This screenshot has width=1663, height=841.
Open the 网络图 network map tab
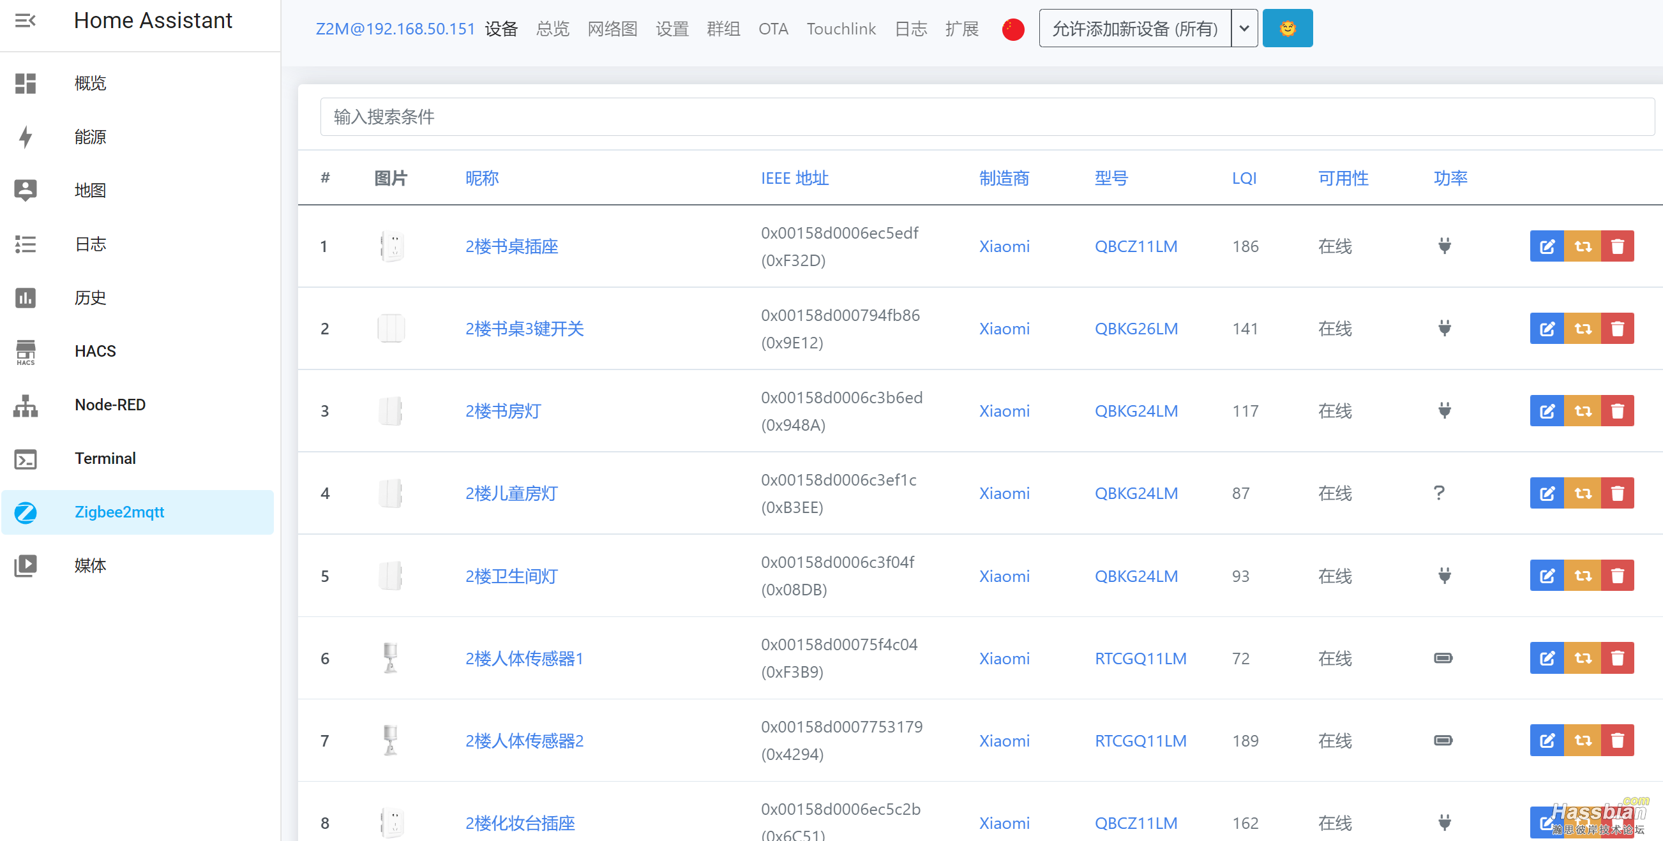(x=613, y=29)
